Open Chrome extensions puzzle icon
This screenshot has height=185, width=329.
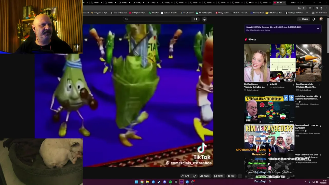click(x=310, y=8)
